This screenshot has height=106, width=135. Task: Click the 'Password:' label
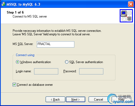tap(70, 71)
